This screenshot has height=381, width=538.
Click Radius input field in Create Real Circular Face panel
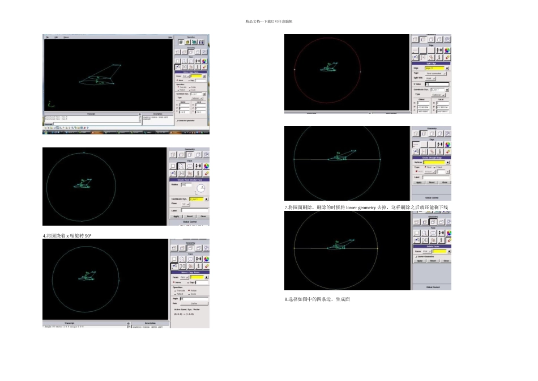[x=186, y=184]
